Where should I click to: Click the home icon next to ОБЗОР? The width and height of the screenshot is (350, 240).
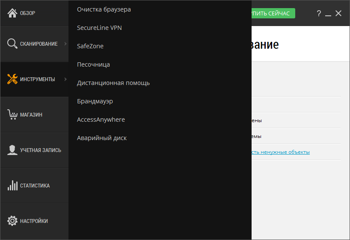coord(12,13)
